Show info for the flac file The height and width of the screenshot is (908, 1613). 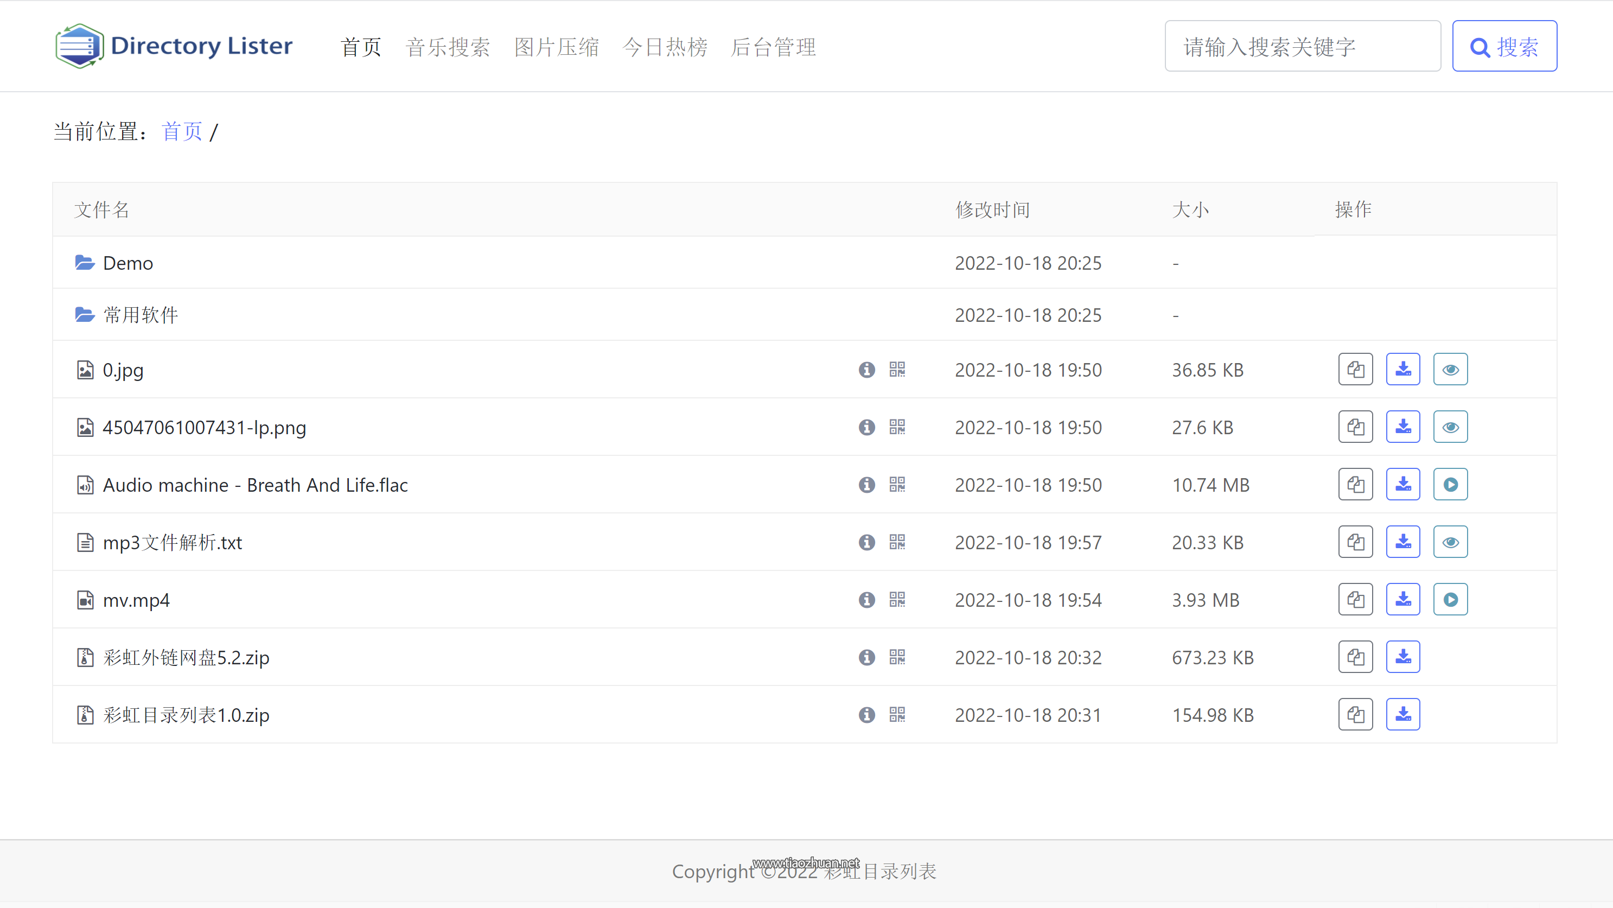[x=866, y=485]
